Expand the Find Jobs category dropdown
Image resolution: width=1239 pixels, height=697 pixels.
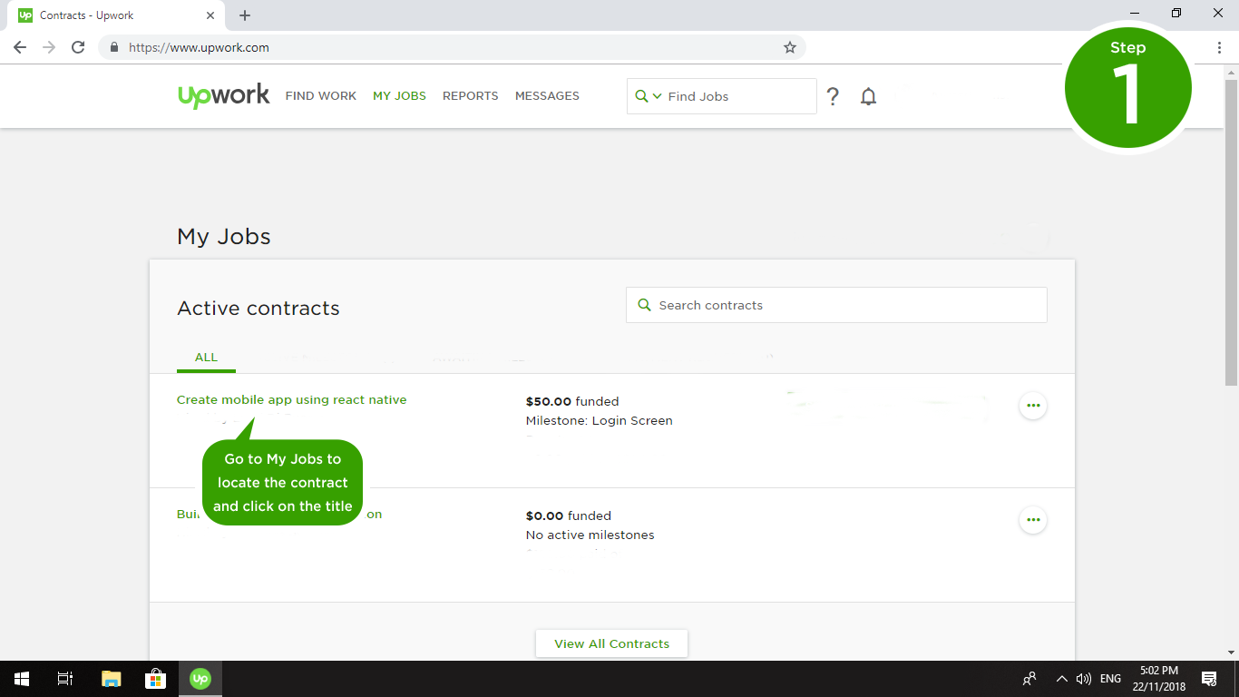coord(656,95)
